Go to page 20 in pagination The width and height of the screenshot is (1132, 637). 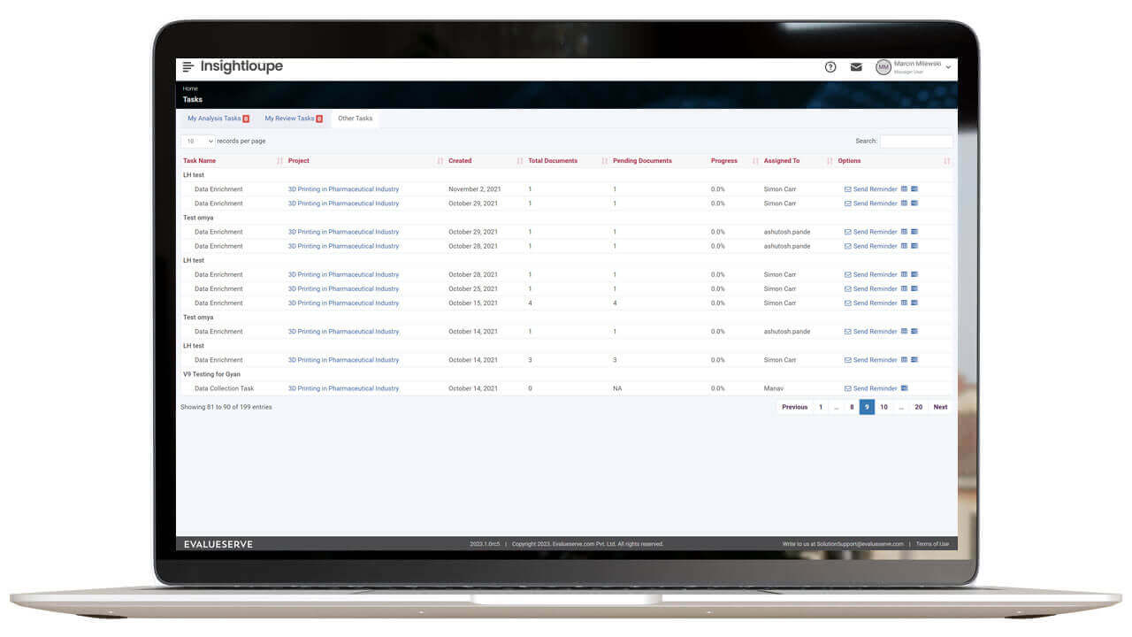click(918, 407)
